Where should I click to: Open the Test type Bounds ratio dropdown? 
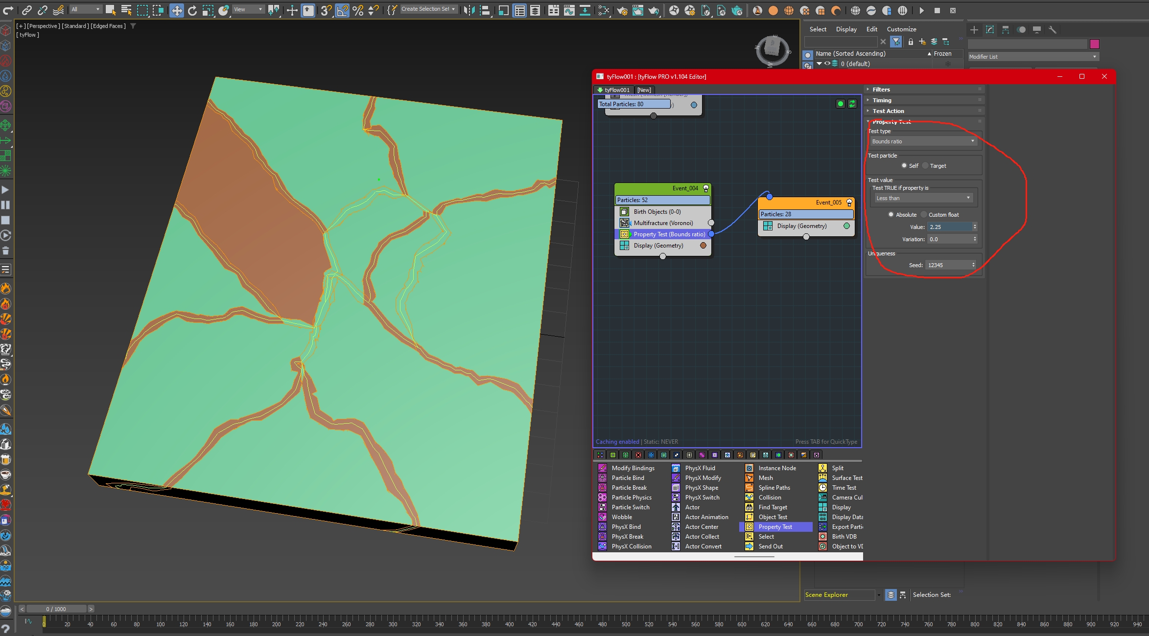[x=923, y=141]
